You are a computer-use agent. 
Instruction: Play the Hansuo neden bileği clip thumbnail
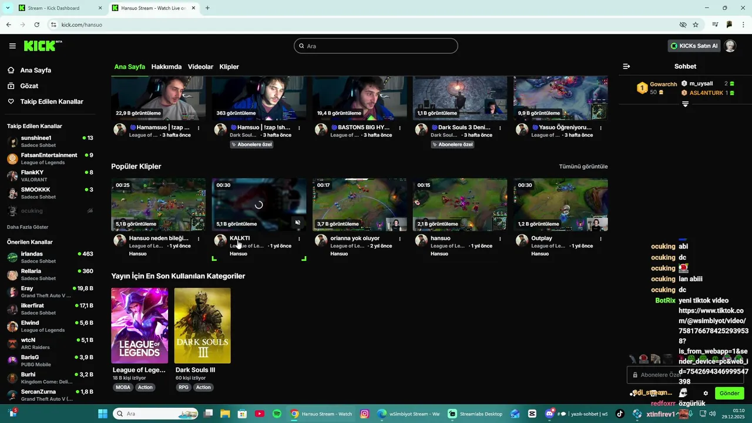159,204
